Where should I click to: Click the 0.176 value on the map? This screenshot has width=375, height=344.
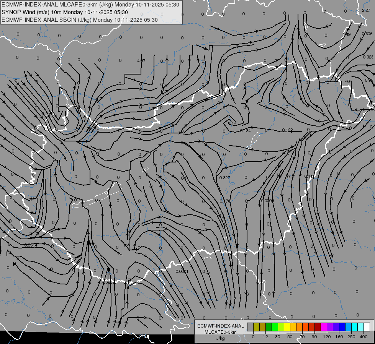coord(225,201)
